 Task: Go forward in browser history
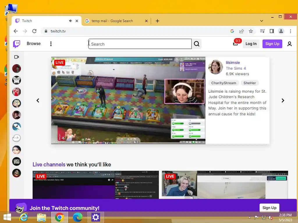tap(25, 31)
